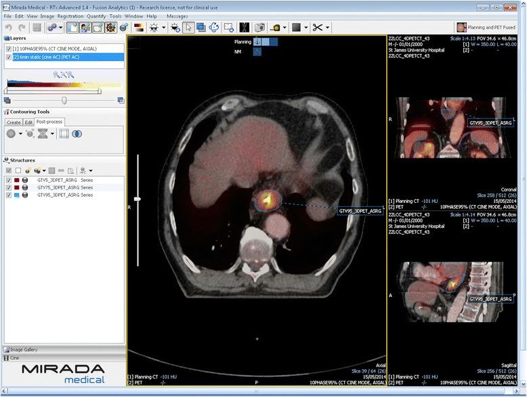
Task: Switch to the Edit contouring tab
Action: (x=28, y=122)
